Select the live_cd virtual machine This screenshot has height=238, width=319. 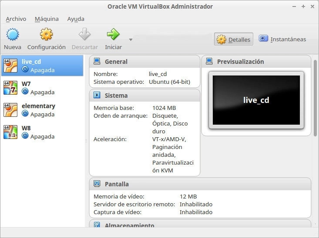pos(42,66)
